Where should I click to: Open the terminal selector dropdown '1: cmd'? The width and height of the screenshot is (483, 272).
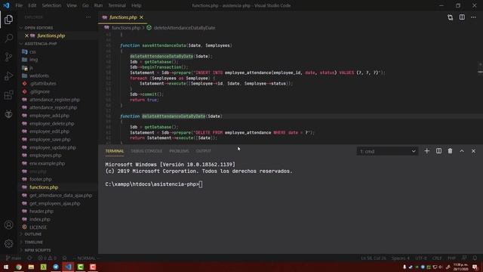coord(387,151)
